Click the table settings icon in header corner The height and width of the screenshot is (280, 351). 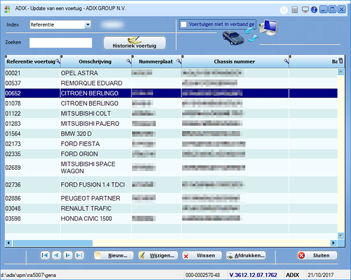tap(341, 61)
